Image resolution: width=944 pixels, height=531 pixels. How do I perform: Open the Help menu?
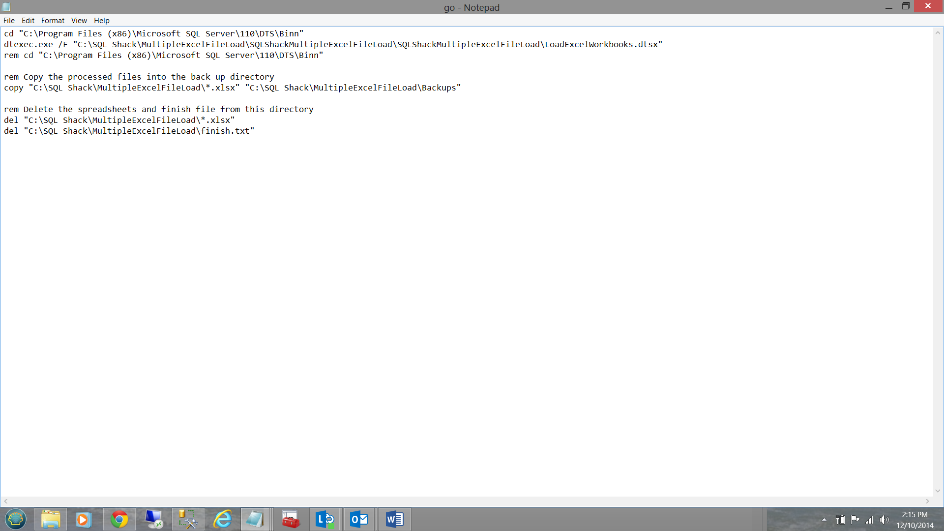(102, 21)
